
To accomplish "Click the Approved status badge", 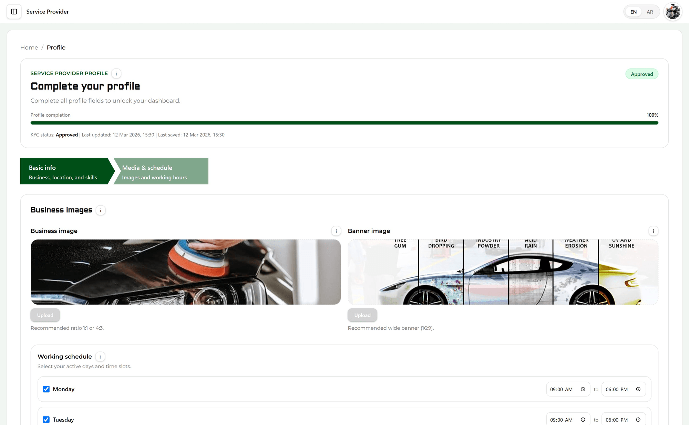I will click(642, 74).
